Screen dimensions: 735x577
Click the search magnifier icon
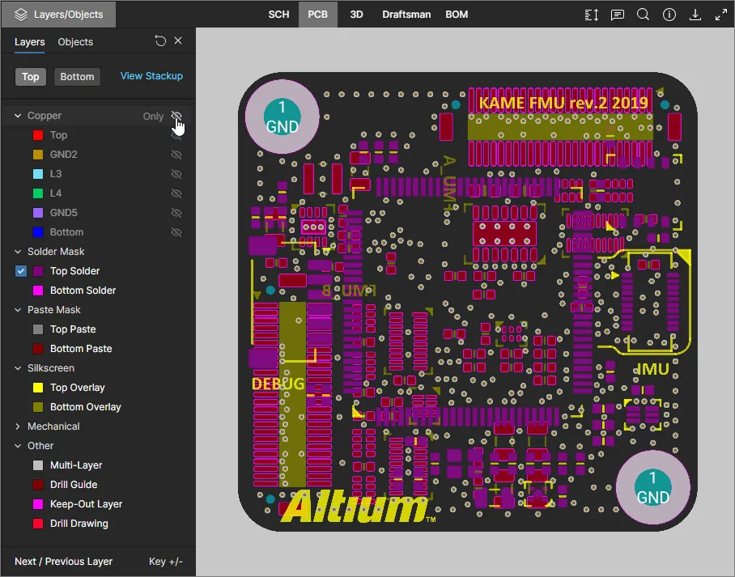click(643, 15)
